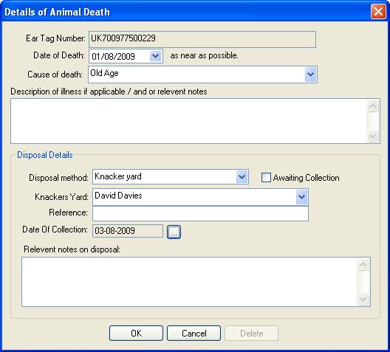390x352 pixels.
Task: Close the Details of Animal Death dialog
Action: pos(378,11)
